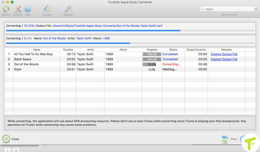The height and width of the screenshot is (152, 260).
Task: Click the Status column header
Action: coord(173,50)
